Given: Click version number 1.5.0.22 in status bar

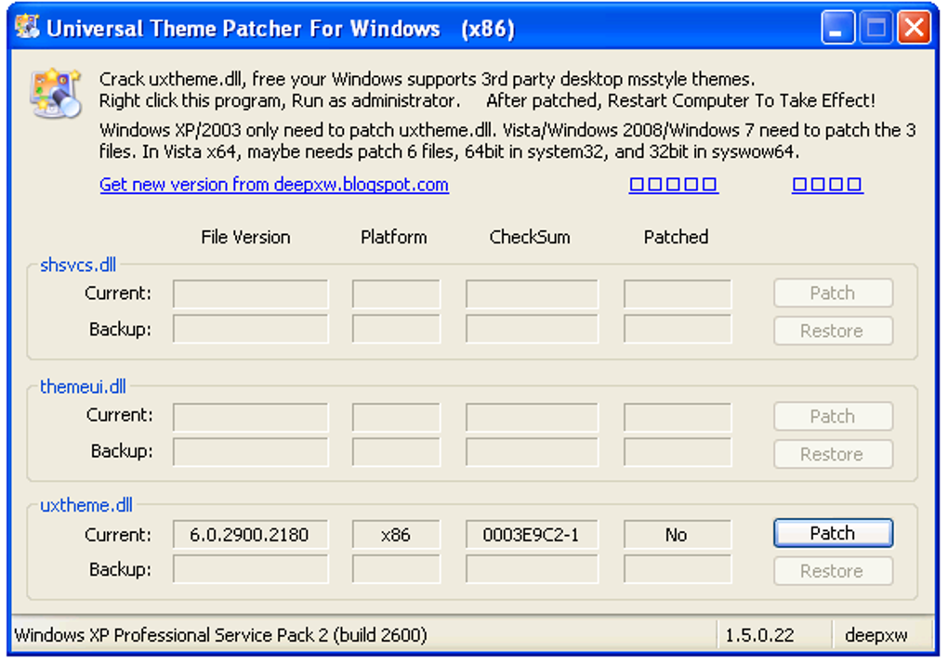Looking at the screenshot, I should click(x=759, y=635).
